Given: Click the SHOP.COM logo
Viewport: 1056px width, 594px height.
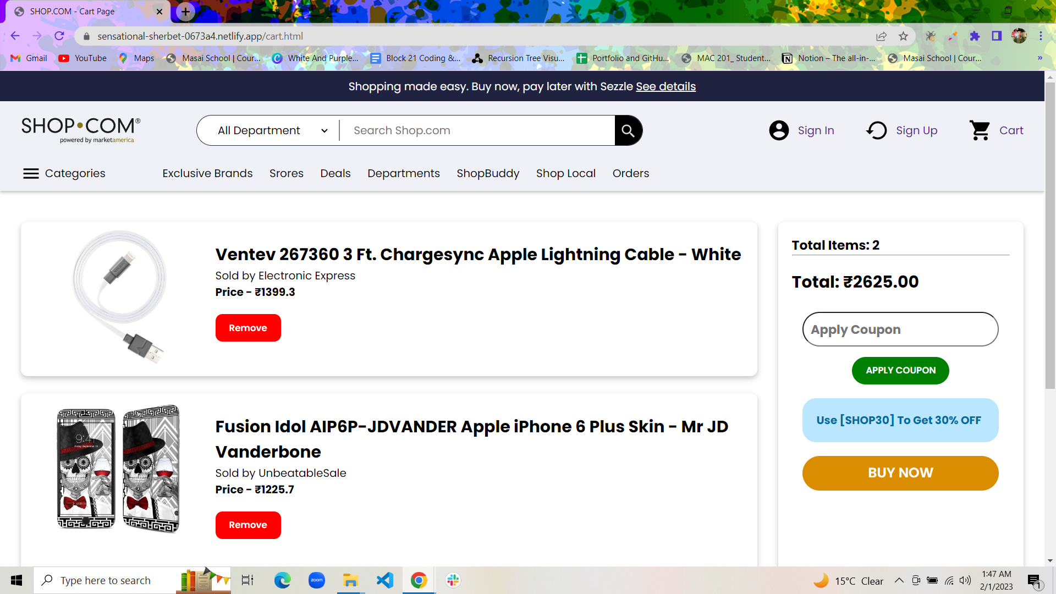Looking at the screenshot, I should pyautogui.click(x=81, y=130).
